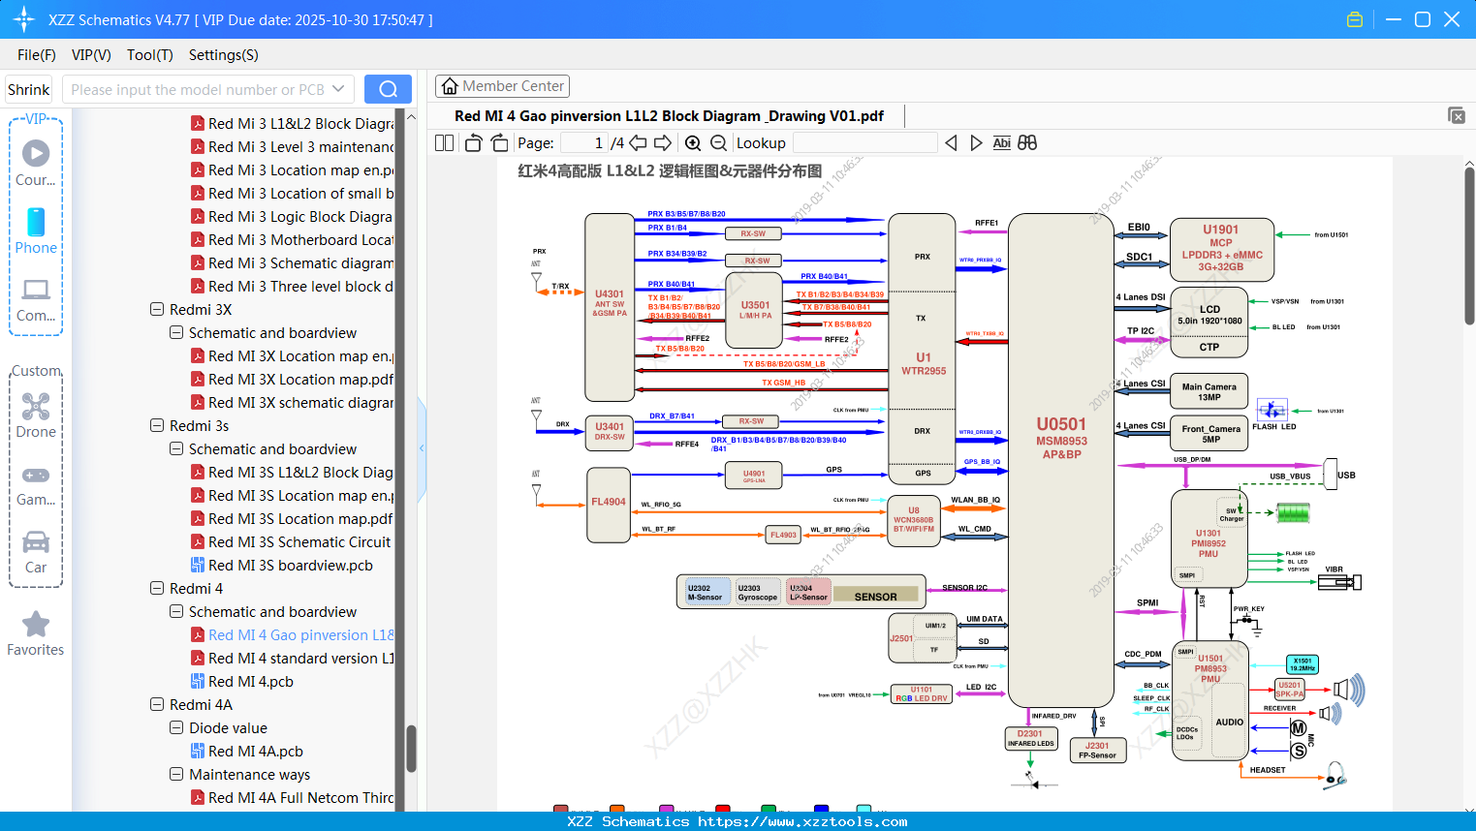Open the binoculars search tool
1476x831 pixels.
pyautogui.click(x=1027, y=142)
